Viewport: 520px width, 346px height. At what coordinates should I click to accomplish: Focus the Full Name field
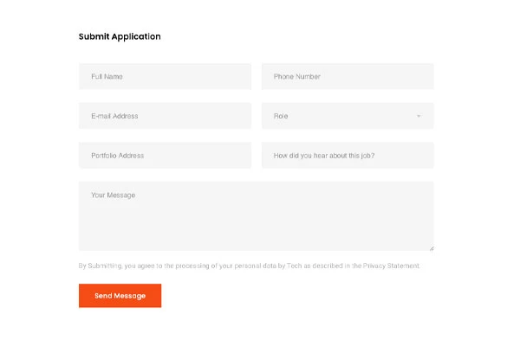pyautogui.click(x=165, y=76)
